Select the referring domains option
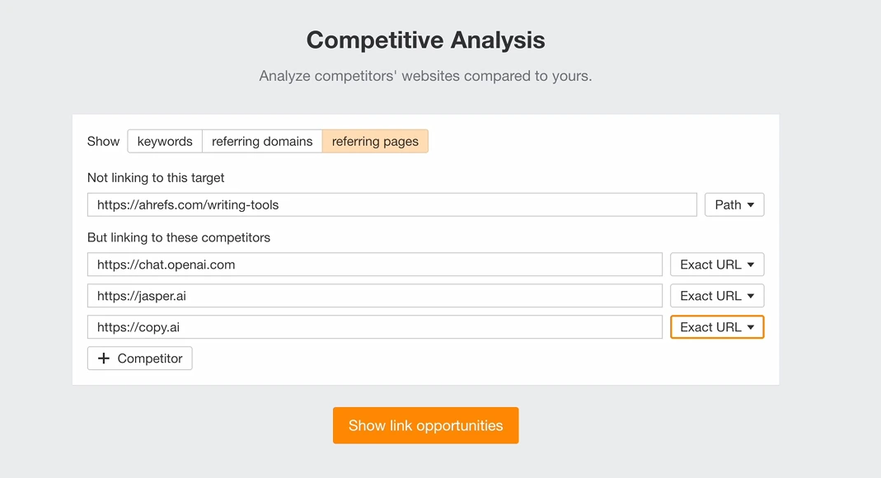Image resolution: width=881 pixels, height=478 pixels. [262, 142]
